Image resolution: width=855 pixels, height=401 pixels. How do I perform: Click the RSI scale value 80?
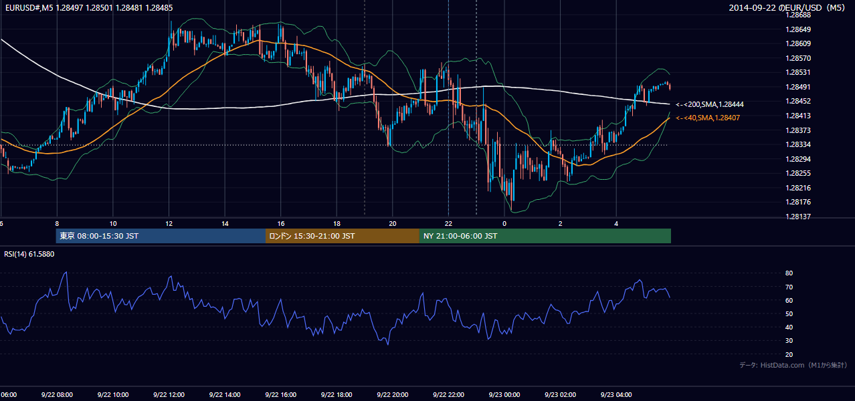point(789,273)
